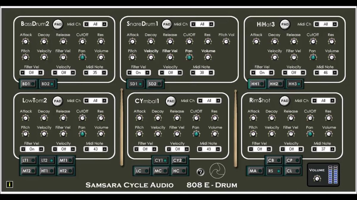
Task: Select CP clap sound
Action: [x=293, y=160]
